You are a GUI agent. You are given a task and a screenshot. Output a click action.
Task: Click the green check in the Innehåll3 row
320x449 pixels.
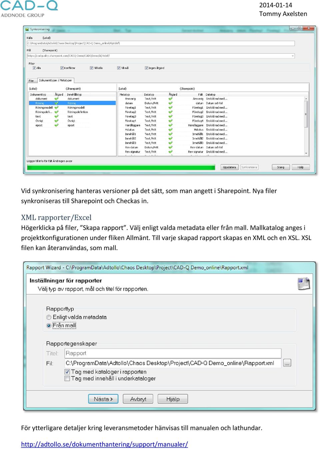[x=170, y=143]
